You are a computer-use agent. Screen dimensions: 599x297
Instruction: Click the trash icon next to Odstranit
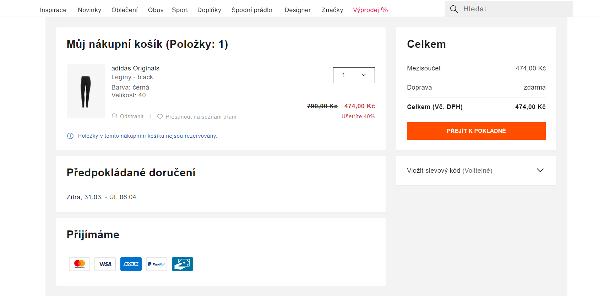point(114,116)
